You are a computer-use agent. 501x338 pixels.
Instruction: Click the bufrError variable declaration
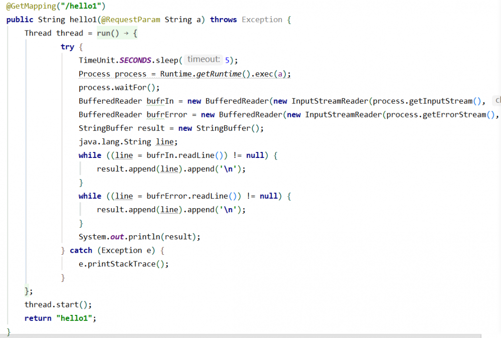click(167, 115)
